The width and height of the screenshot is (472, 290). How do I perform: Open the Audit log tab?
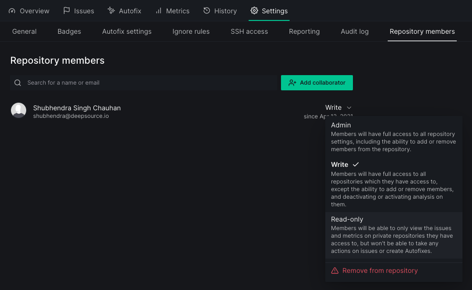point(354,31)
